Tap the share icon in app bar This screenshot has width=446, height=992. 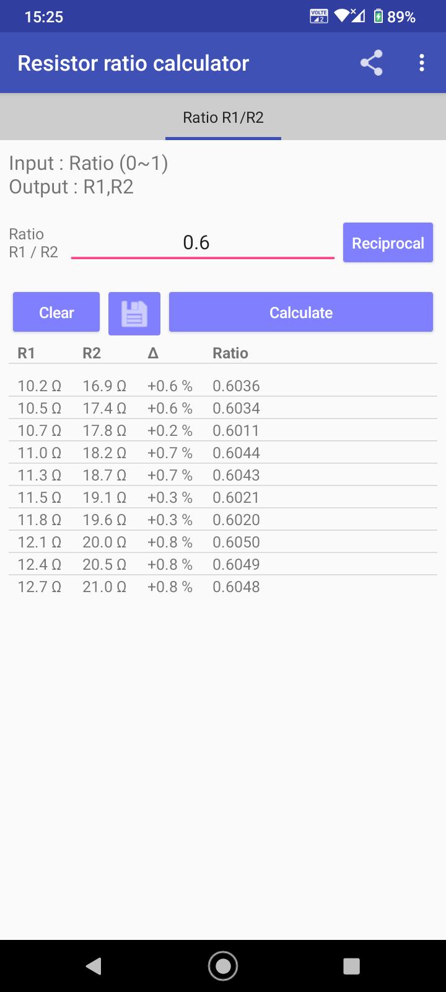pos(371,63)
